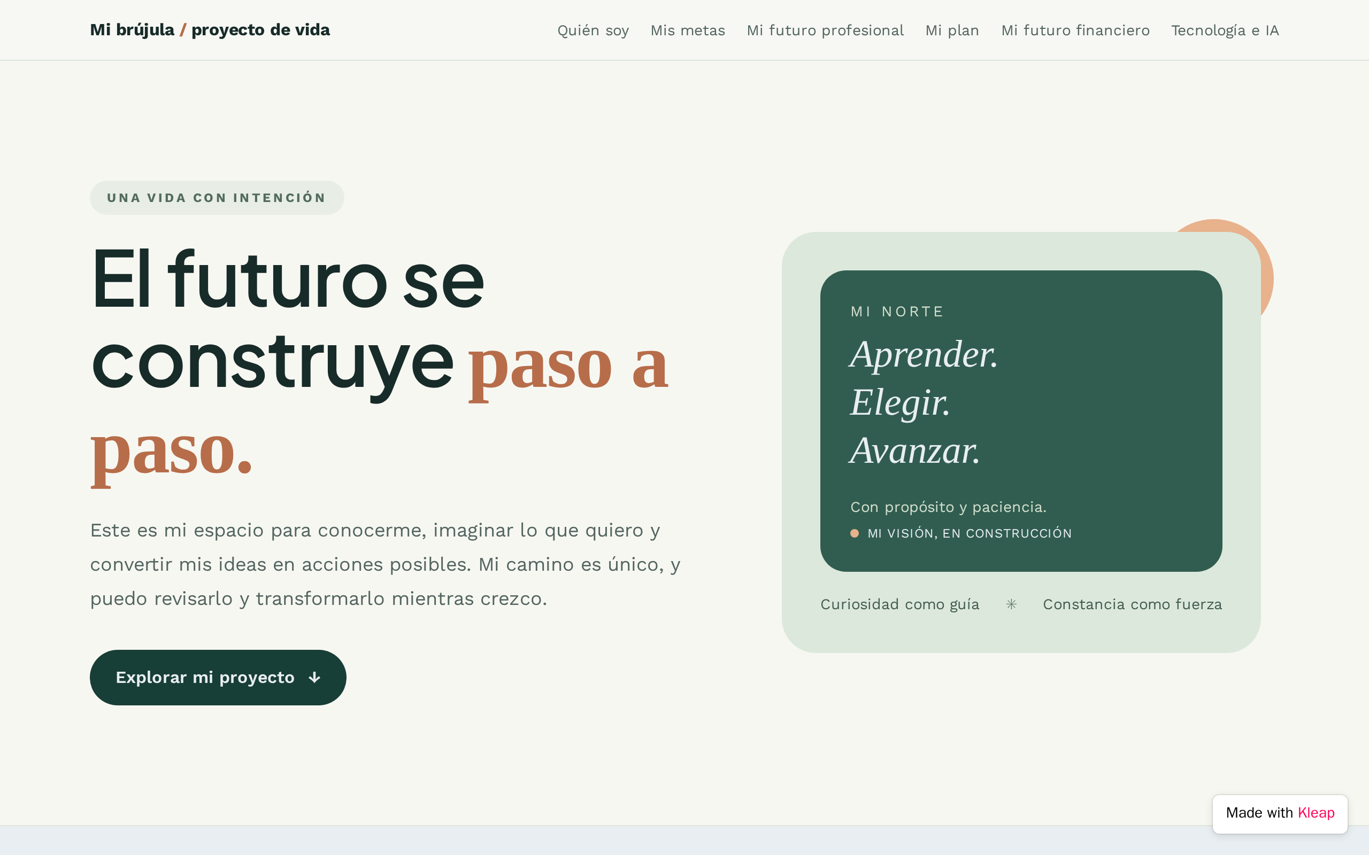Image resolution: width=1369 pixels, height=855 pixels.
Task: Open the Made with Kleap badge
Action: [x=1280, y=813]
